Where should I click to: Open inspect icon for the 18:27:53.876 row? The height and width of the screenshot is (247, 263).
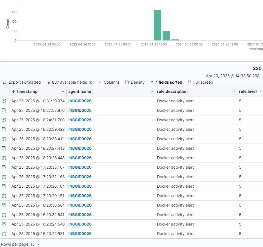pyautogui.click(x=4, y=111)
